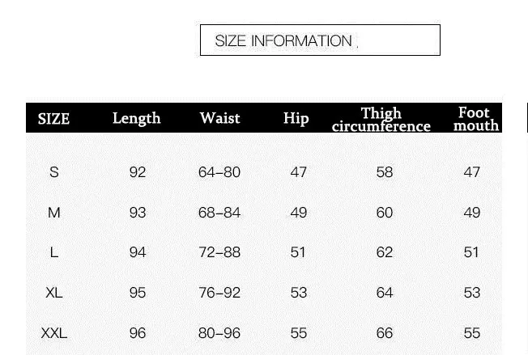
Task: Click the S size row label
Action: pos(54,172)
